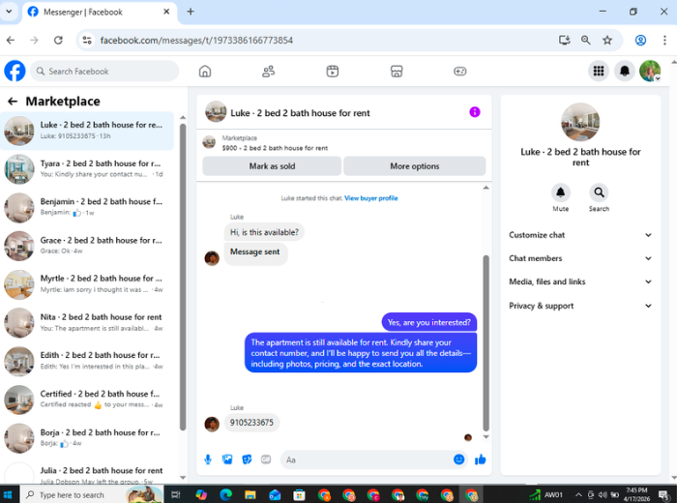The image size is (677, 503).
Task: Open Nita's conversation in the list
Action: click(87, 322)
